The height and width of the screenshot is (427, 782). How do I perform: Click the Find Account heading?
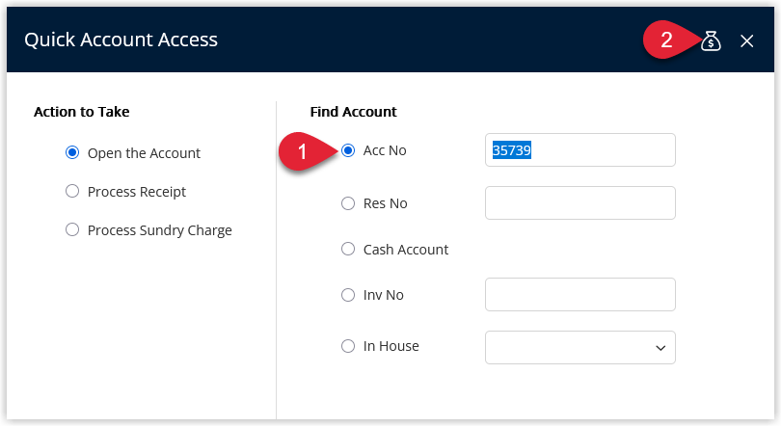pos(354,112)
